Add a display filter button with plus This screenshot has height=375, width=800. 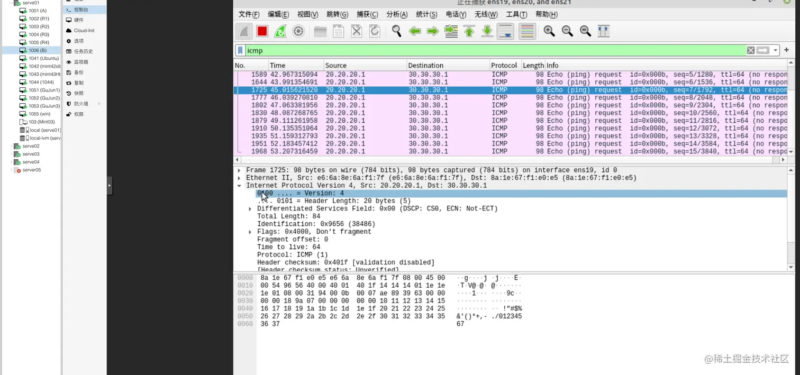point(786,50)
